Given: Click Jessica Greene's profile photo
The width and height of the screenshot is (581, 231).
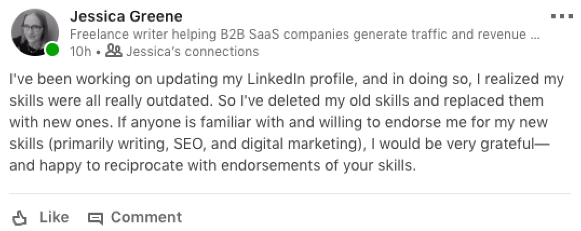Looking at the screenshot, I should coord(35,32).
